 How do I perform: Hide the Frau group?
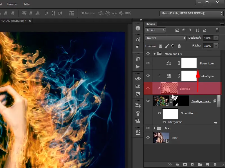(x=148, y=128)
